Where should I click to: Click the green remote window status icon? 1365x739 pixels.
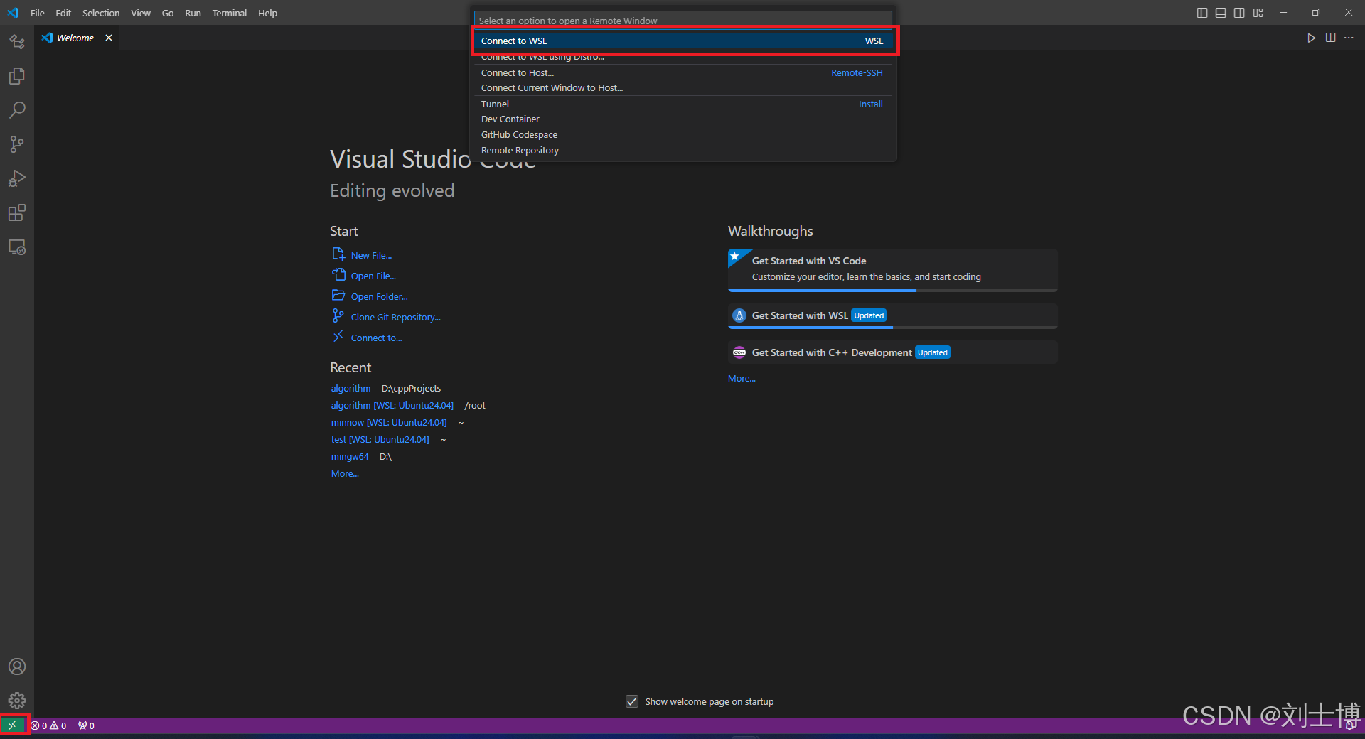point(12,725)
